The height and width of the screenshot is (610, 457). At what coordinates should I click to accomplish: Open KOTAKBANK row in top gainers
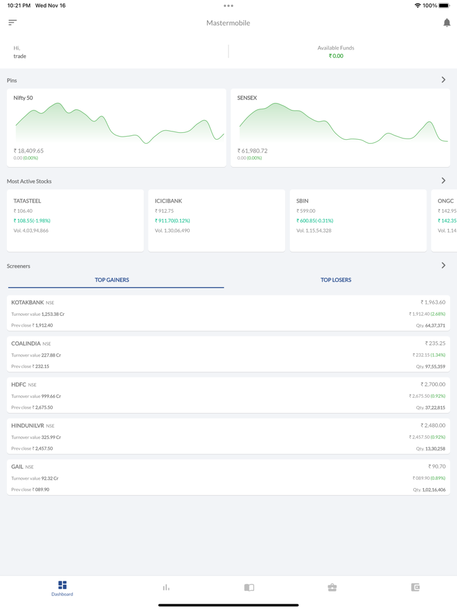tap(228, 313)
